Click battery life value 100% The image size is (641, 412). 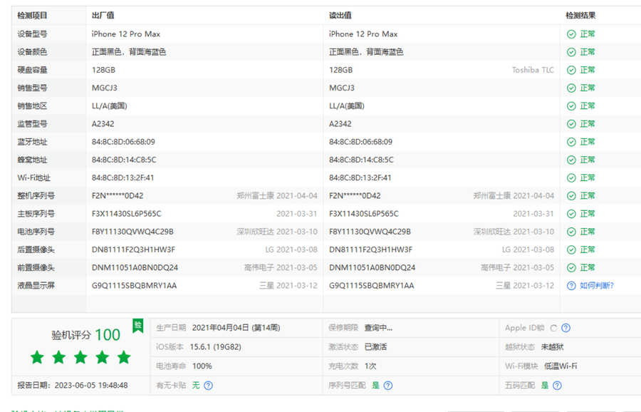click(x=202, y=366)
